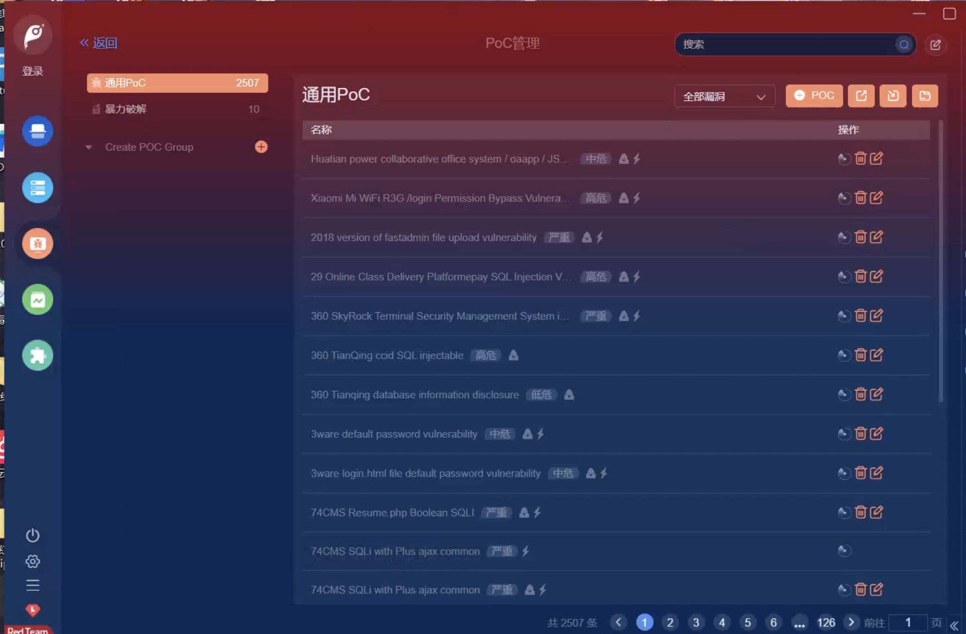Run scan on 74CMS SQLi row without delete icon
966x634 pixels.
click(x=844, y=551)
